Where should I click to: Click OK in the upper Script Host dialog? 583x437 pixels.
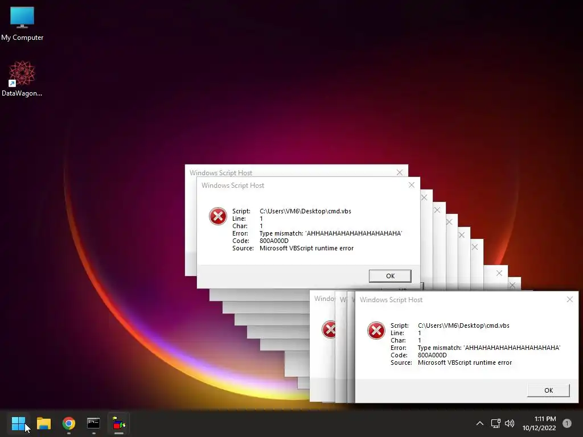click(390, 276)
